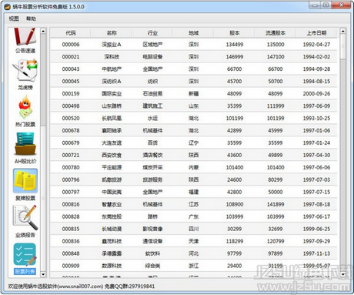Sort by the 流通股本 column header
Screen dimensions: 354x295
276,33
